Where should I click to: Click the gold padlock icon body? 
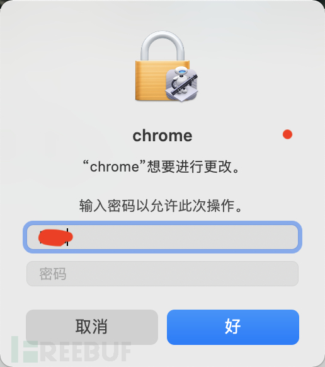tap(150, 81)
